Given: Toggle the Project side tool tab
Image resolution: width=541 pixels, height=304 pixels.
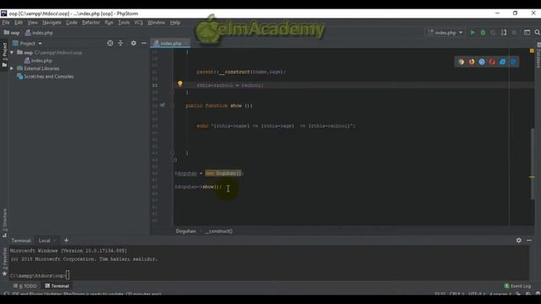Looking at the screenshot, I should tap(4, 54).
